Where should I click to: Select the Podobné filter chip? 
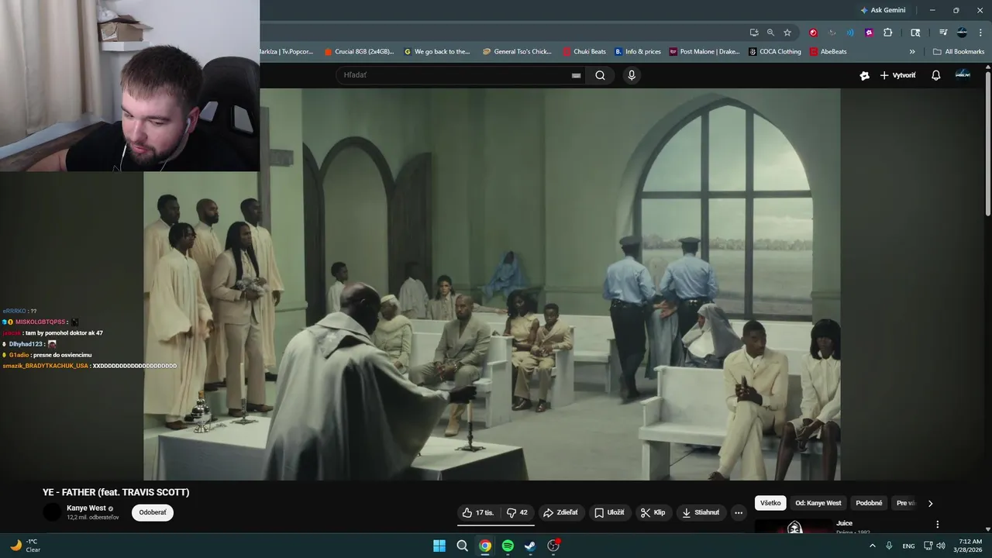coord(869,503)
